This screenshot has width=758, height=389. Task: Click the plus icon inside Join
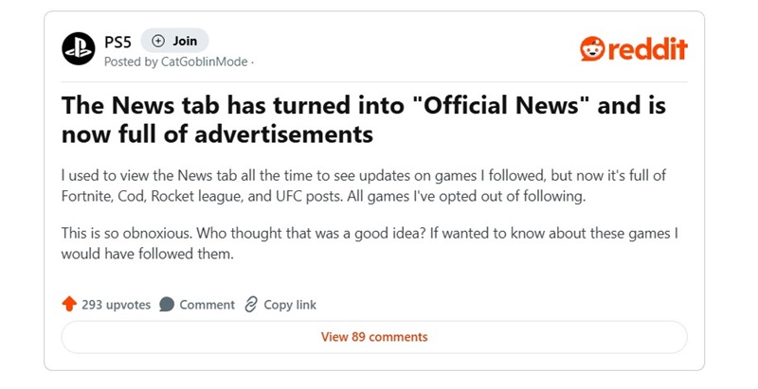coord(158,41)
